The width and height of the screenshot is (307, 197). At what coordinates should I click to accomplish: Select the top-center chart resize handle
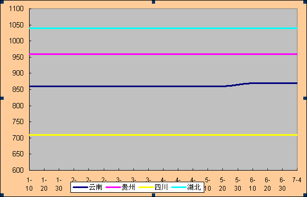point(153,2)
